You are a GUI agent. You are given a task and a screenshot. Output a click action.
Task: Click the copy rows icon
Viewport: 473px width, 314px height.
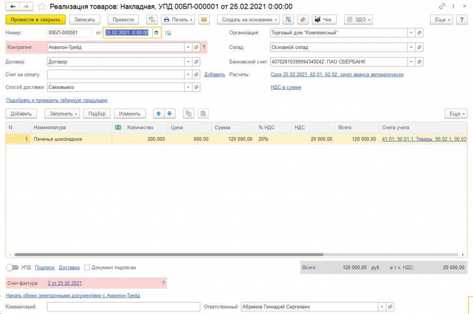188,114
